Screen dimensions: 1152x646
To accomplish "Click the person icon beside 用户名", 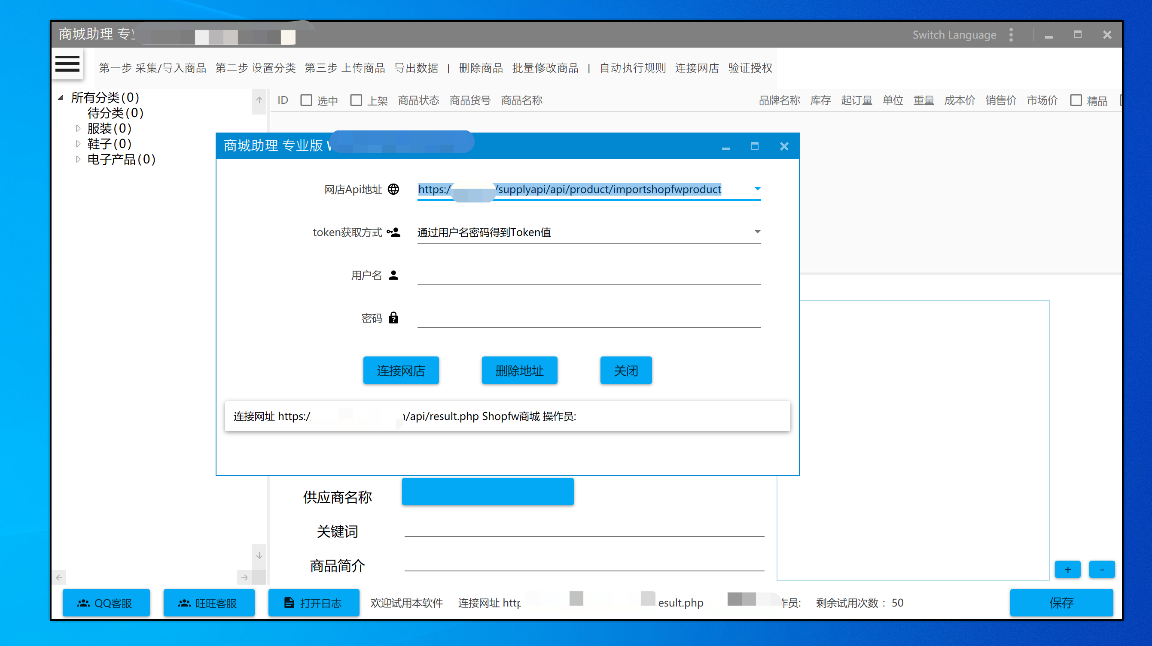I will point(393,275).
